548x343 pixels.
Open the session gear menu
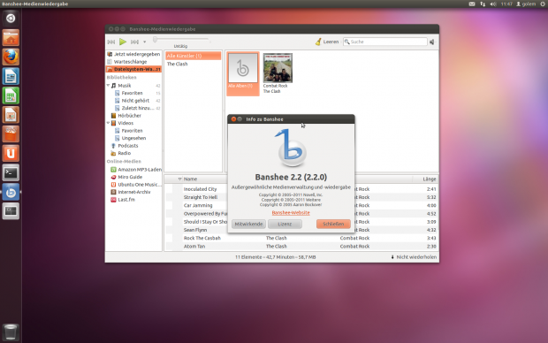pyautogui.click(x=543, y=4)
